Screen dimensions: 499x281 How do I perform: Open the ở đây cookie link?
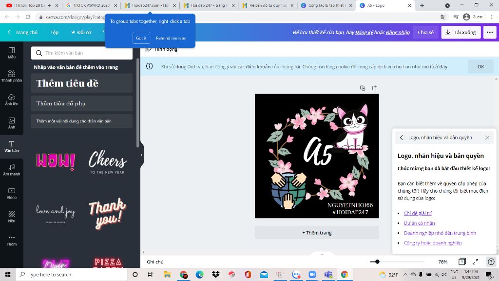point(441,66)
